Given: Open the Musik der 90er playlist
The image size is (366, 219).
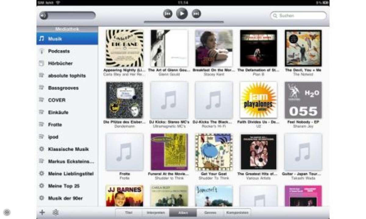Looking at the screenshot, I should coord(67,198).
